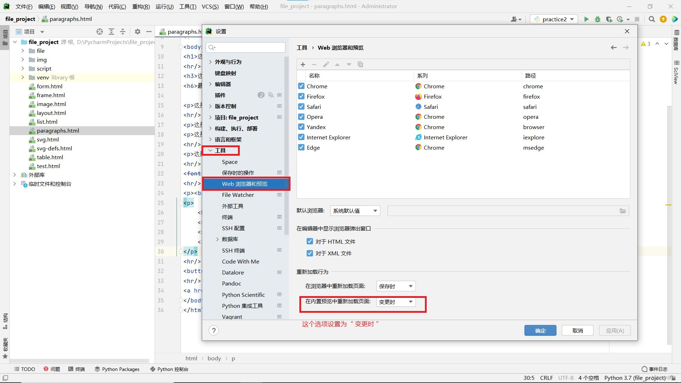Navigate back with the left arrow in settings
Screen dimensions: 681x383
tap(614, 48)
